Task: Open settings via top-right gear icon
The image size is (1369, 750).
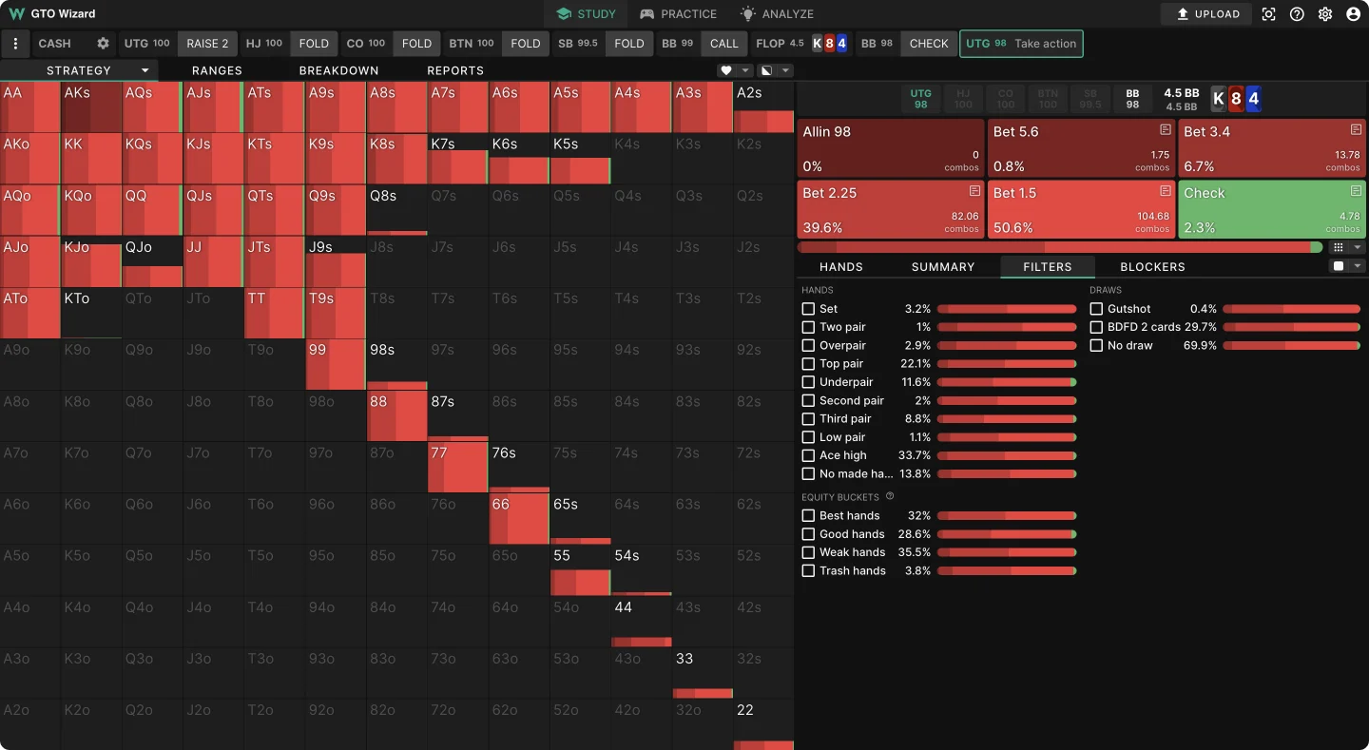Action: (1325, 14)
